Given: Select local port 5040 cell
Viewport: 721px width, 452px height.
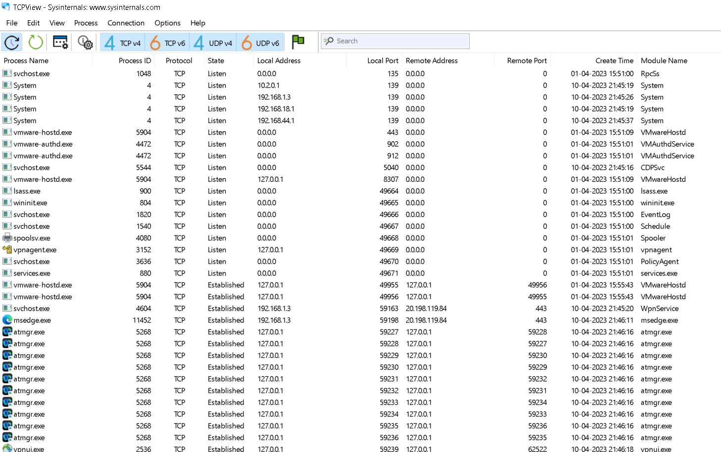Looking at the screenshot, I should pyautogui.click(x=391, y=168).
